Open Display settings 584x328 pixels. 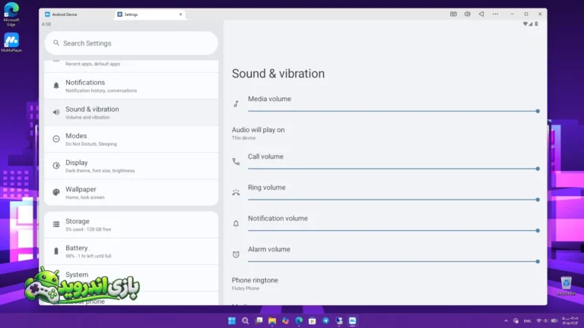coord(131,166)
